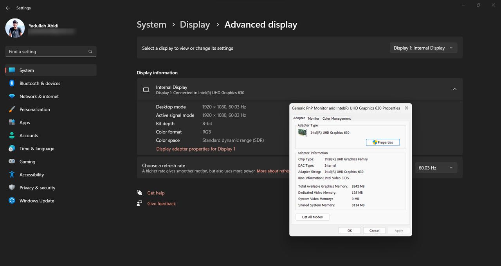501x266 pixels.
Task: Open the 60.03 Hz refresh rate dropdown
Action: tap(436, 167)
